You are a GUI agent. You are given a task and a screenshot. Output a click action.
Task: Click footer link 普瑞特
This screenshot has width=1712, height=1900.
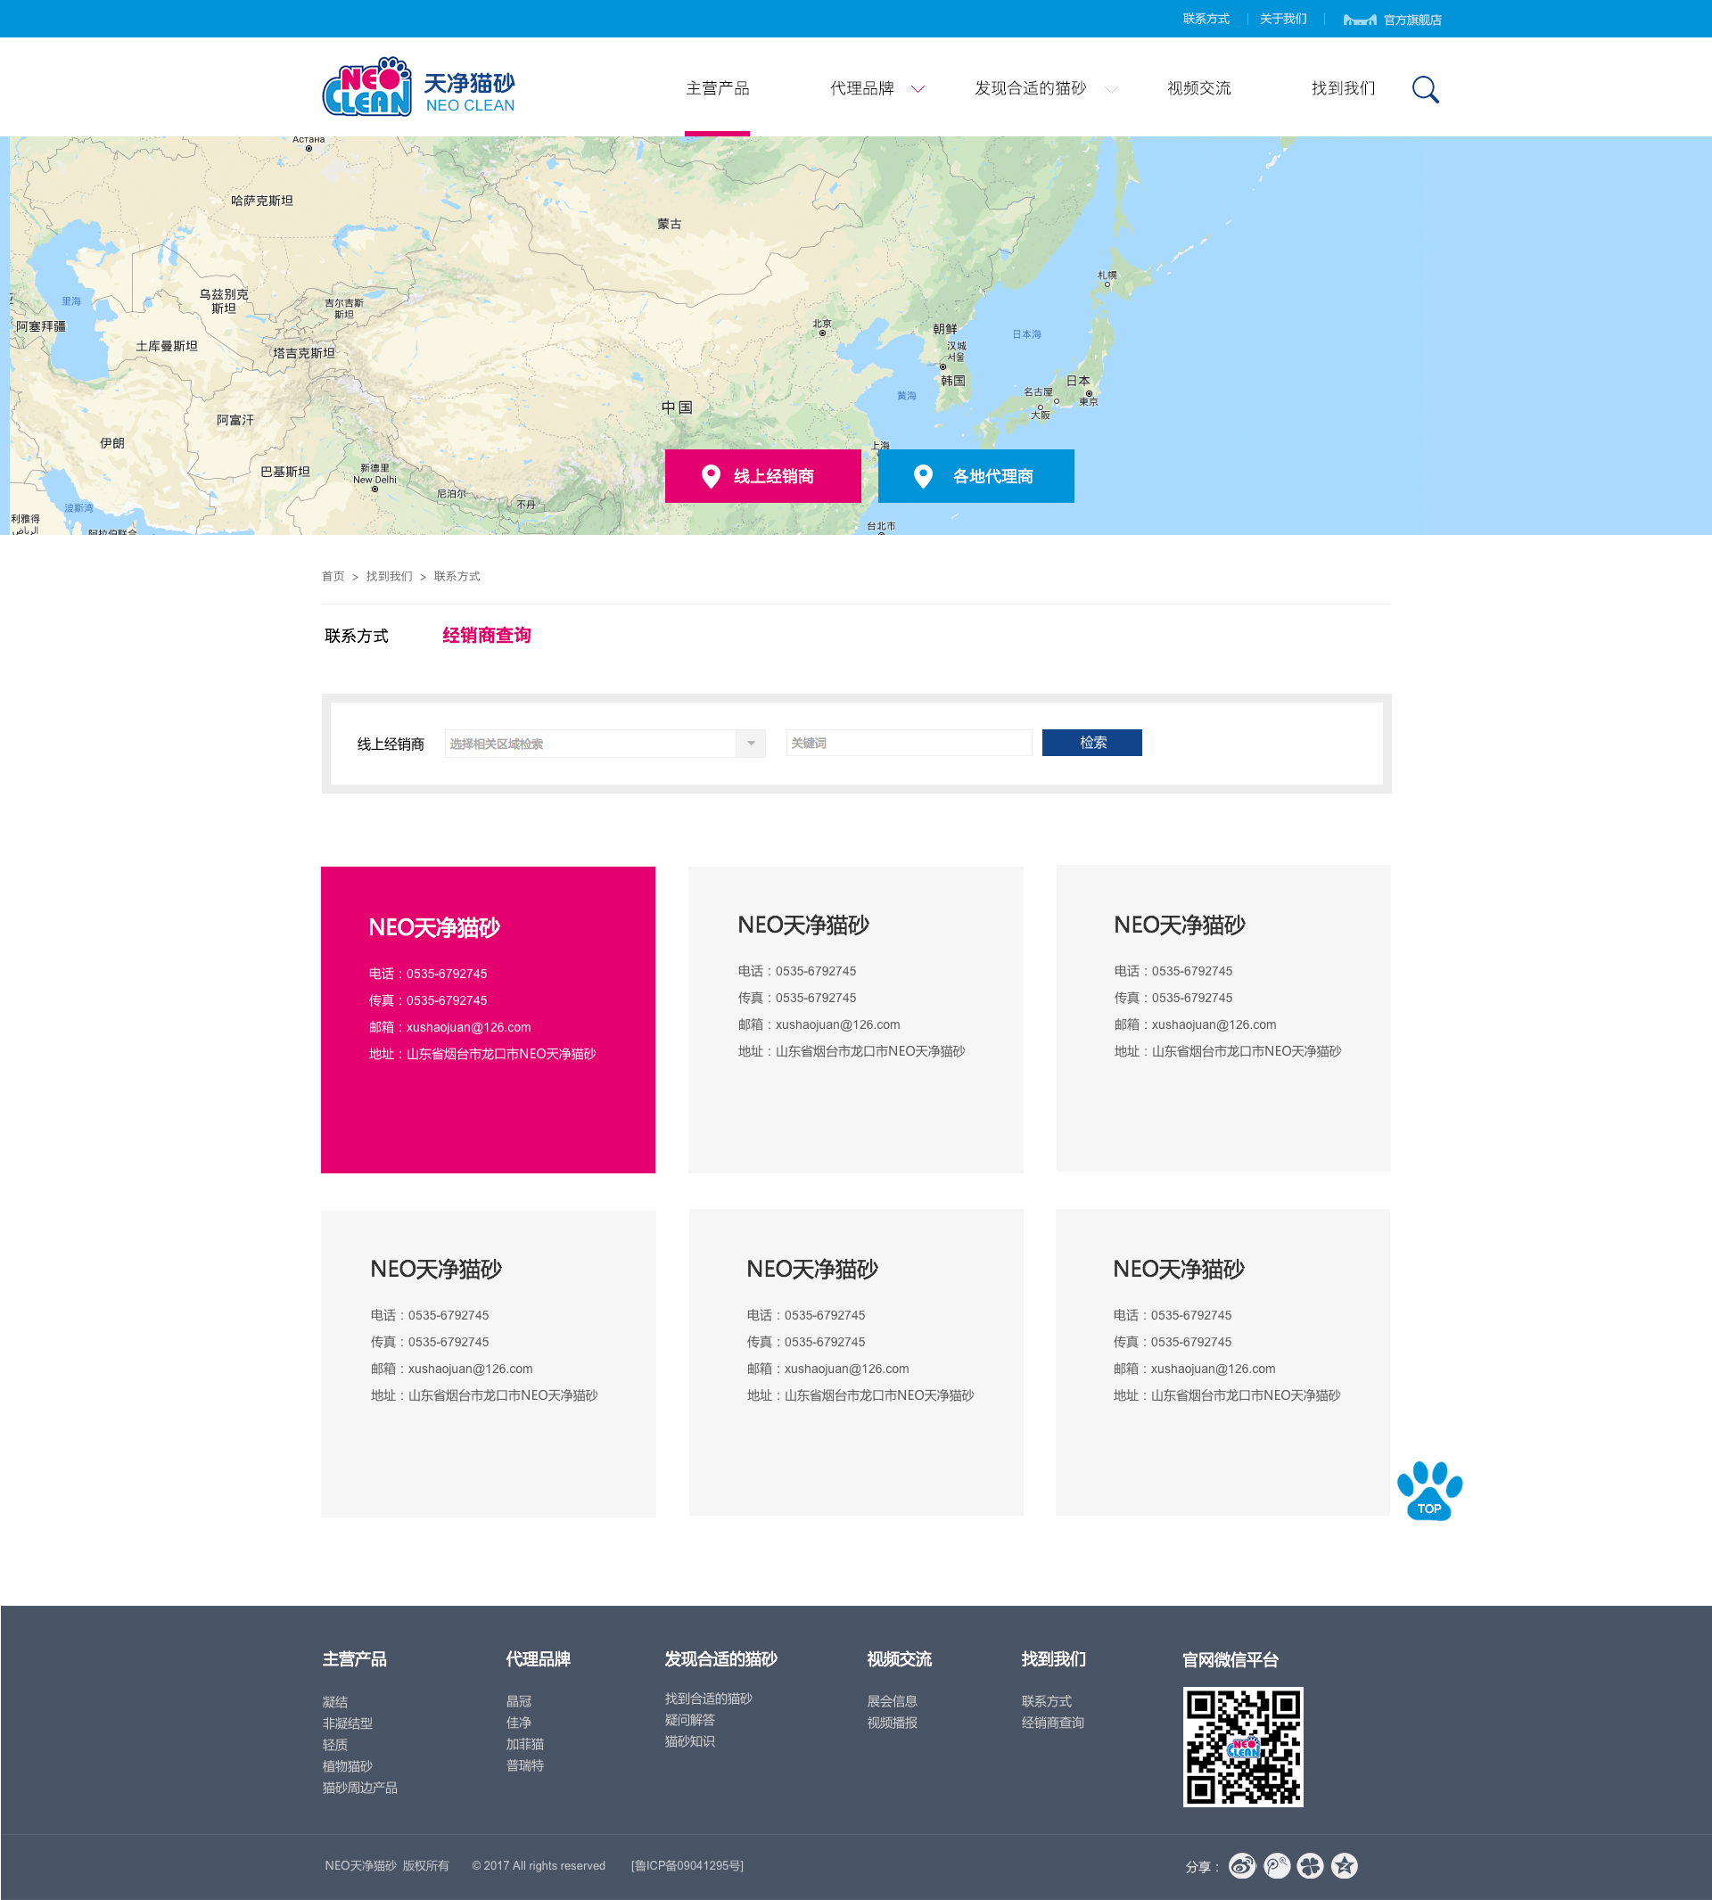pyautogui.click(x=525, y=1765)
